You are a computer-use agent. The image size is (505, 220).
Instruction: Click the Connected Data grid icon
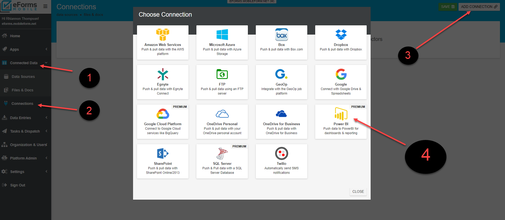[4, 63]
